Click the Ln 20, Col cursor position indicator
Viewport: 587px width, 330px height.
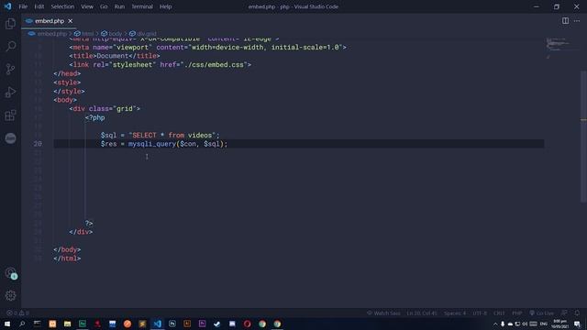click(422, 313)
